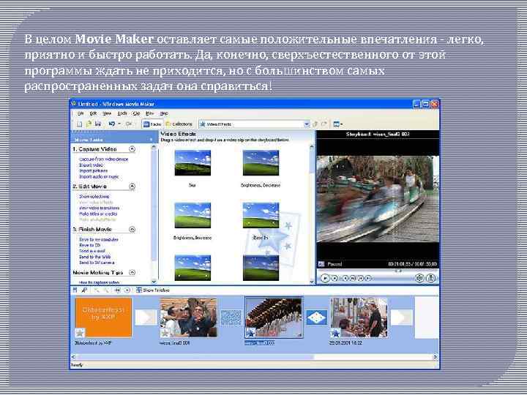Click Save to my computer link

tap(99, 239)
